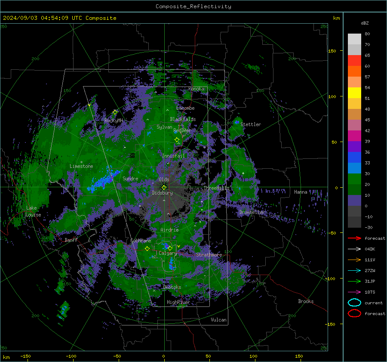
Task: Click the Okotoks town label
Action: click(x=172, y=287)
